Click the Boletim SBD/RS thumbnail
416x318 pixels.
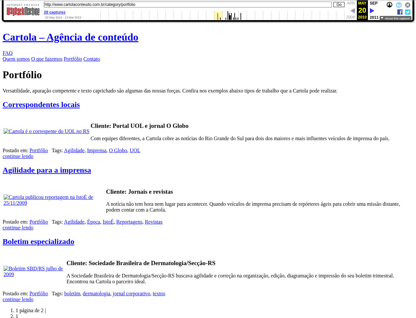(33, 272)
